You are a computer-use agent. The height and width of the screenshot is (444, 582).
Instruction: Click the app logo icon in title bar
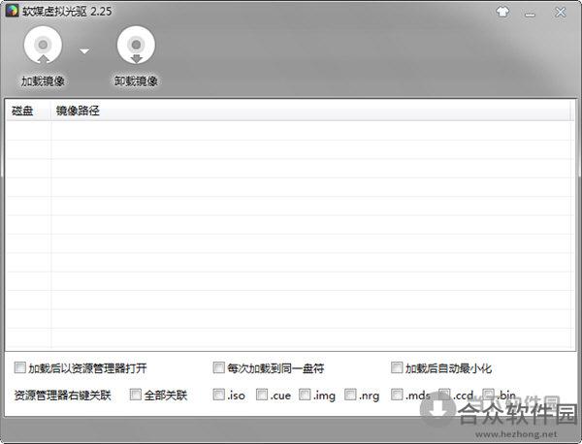pyautogui.click(x=12, y=11)
